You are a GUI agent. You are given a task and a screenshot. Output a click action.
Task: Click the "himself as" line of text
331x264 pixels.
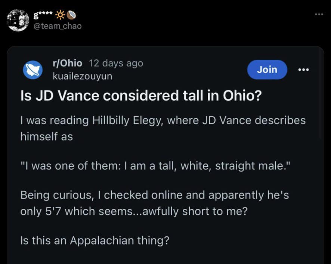(x=47, y=136)
